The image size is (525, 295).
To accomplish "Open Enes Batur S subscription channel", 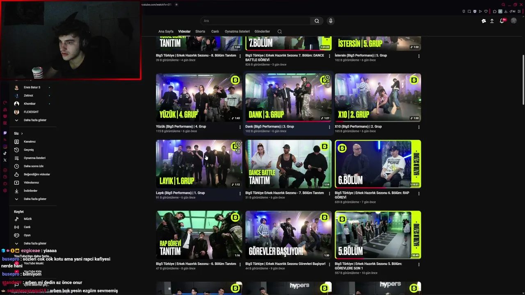I will click(x=31, y=87).
